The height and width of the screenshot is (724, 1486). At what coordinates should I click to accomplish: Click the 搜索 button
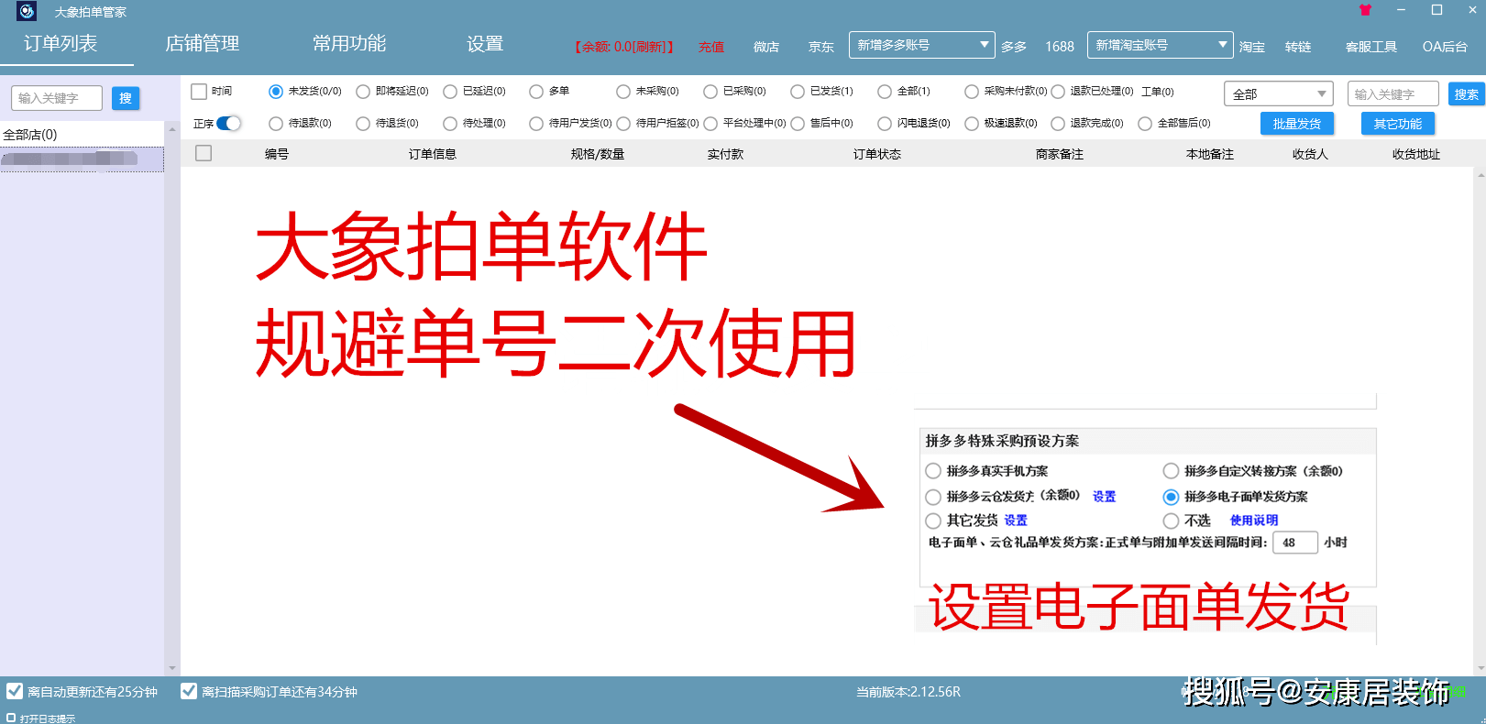click(x=1467, y=93)
